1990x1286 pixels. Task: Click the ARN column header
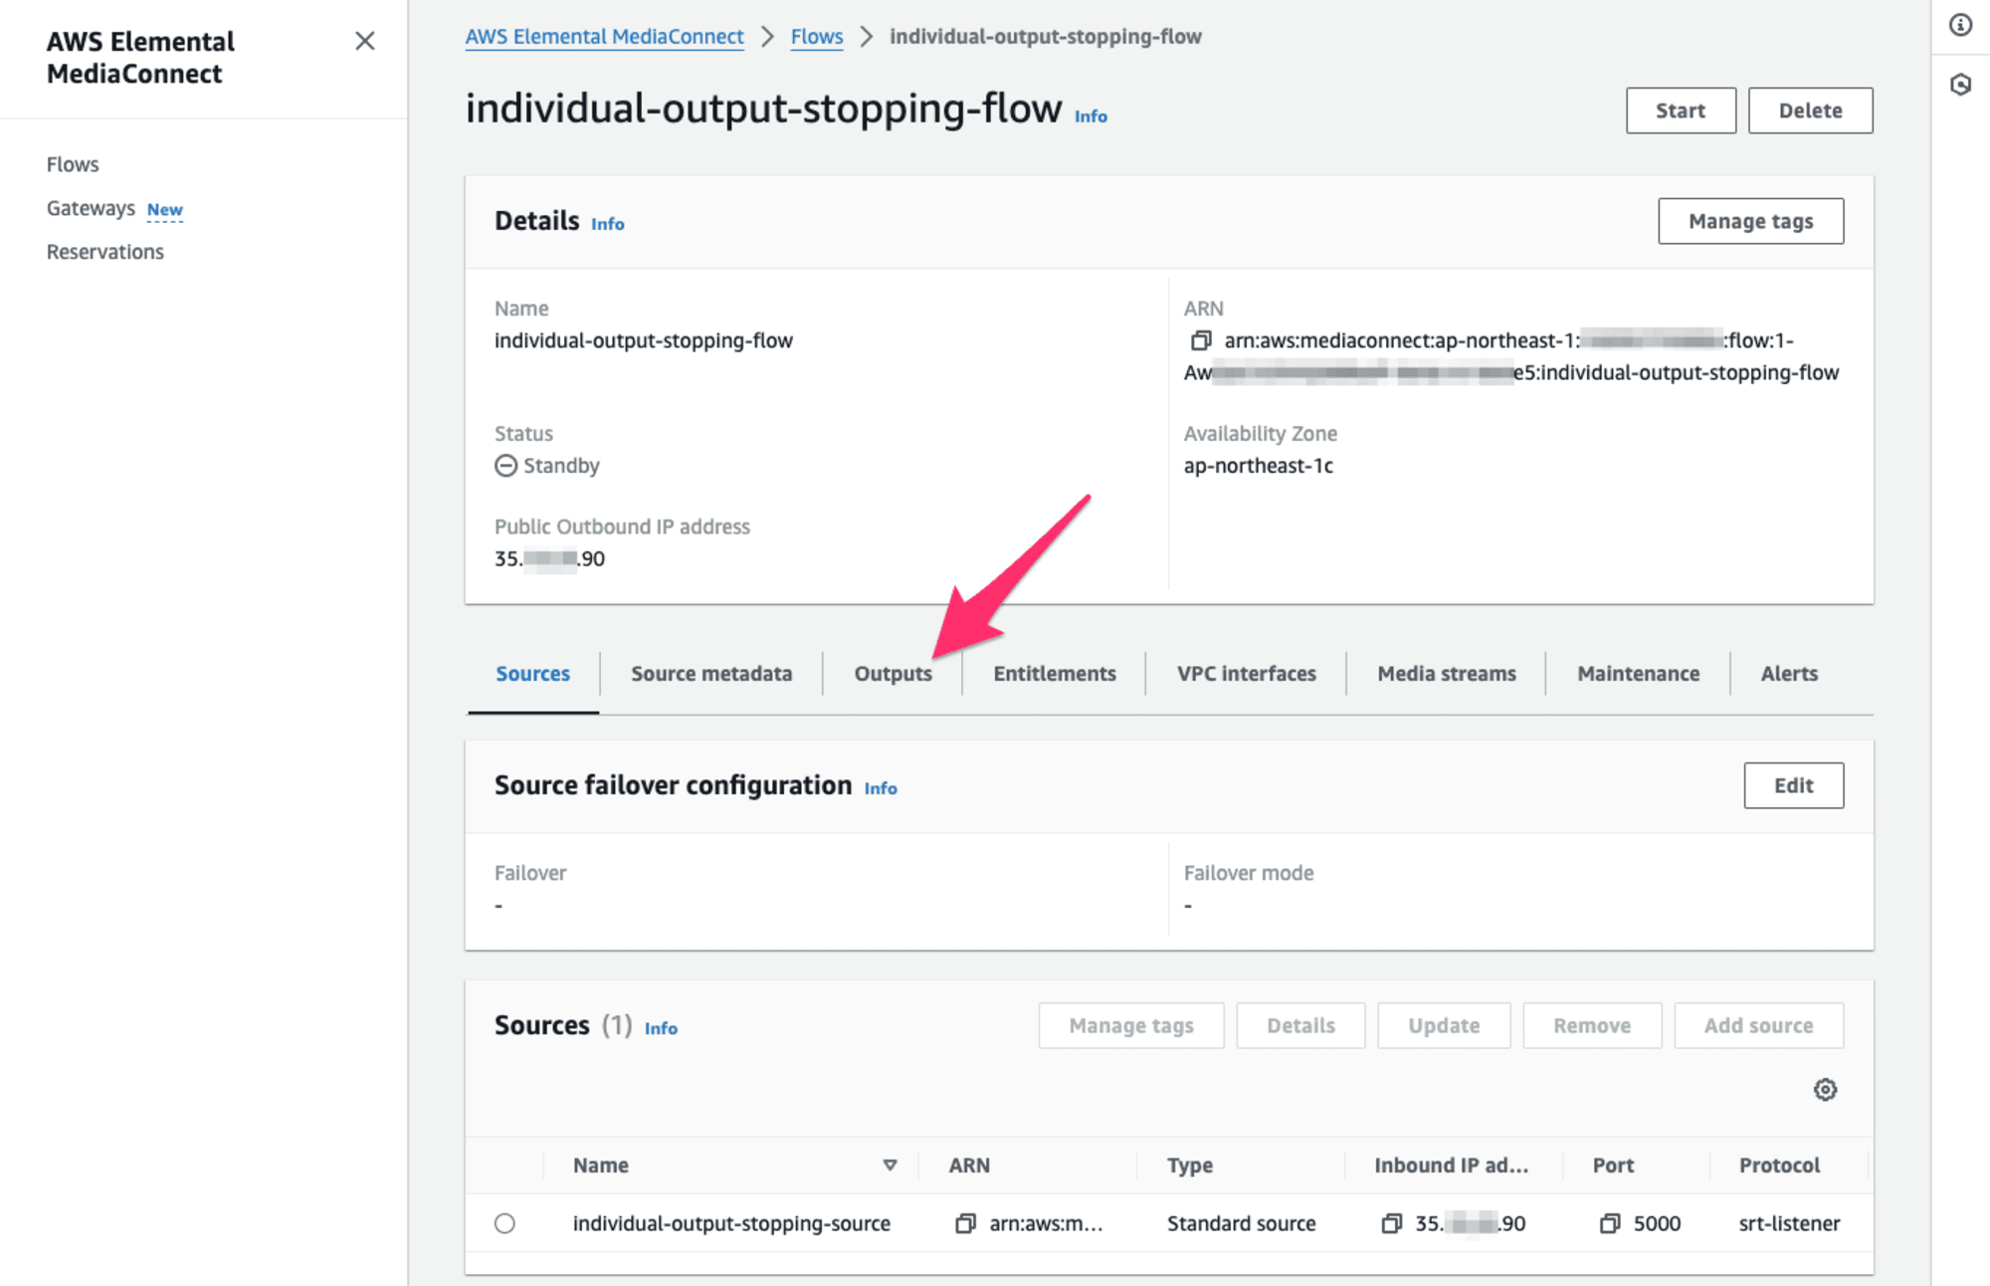coord(969,1166)
